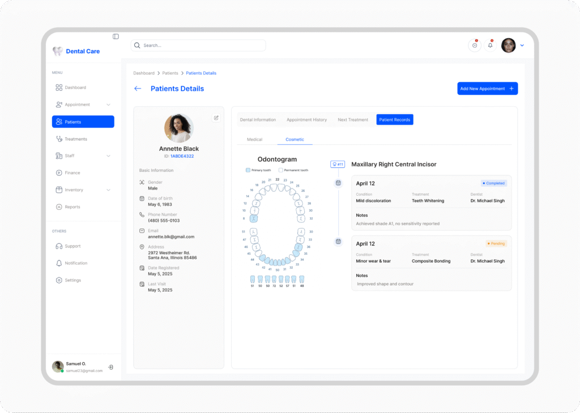
Task: Click in the Search input field
Action: coord(198,45)
